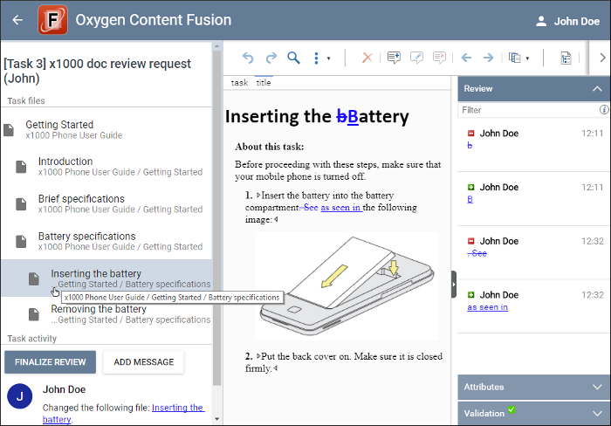Click the left panel scrollbar up arrow
This screenshot has height=426, width=611.
coord(217,46)
